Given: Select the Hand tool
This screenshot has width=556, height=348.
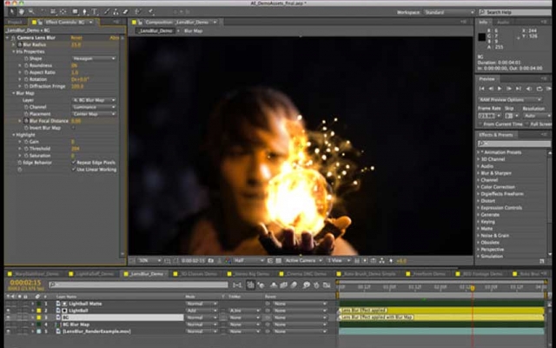Looking at the screenshot, I should pos(21,11).
